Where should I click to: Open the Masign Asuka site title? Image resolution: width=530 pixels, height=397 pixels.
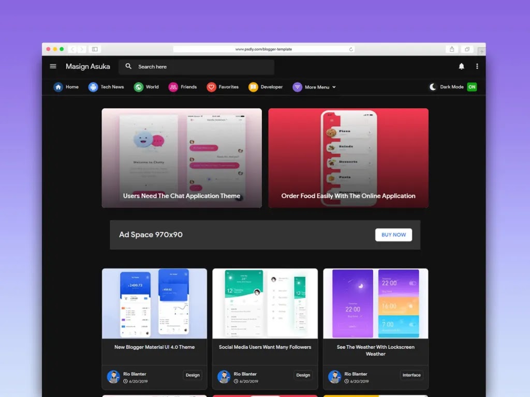click(88, 67)
